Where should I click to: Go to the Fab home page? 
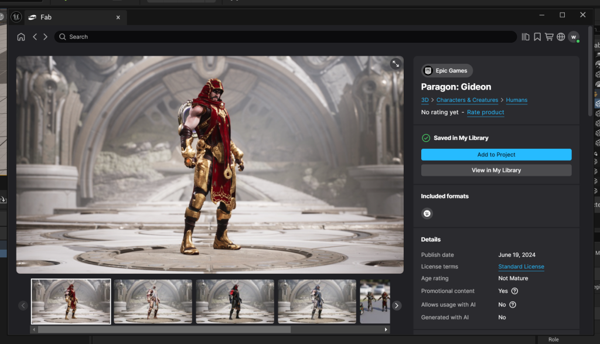coord(21,37)
